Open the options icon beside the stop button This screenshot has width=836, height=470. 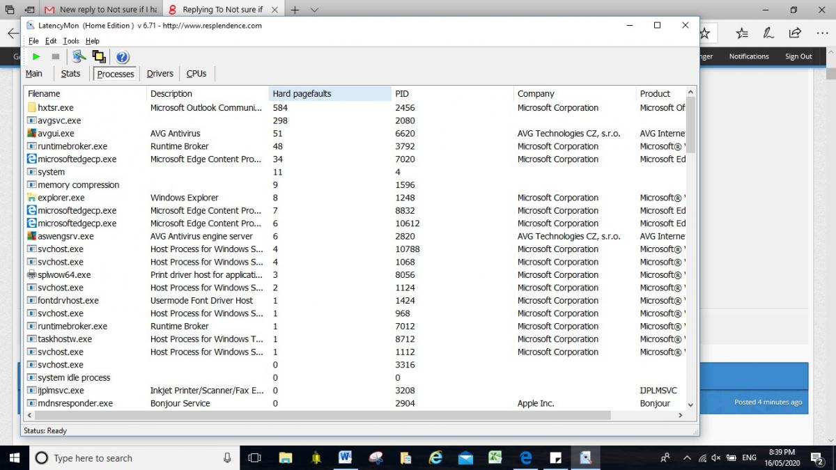click(x=79, y=56)
